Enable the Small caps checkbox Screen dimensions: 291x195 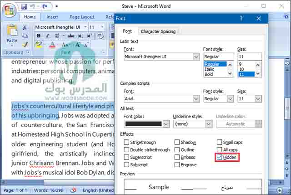pos(219,142)
